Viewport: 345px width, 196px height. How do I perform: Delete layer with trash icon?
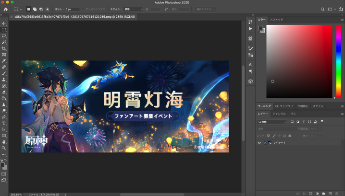pyautogui.click(x=336, y=194)
